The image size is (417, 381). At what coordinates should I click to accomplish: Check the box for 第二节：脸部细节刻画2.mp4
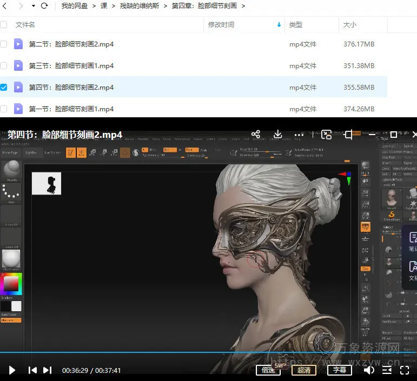click(4, 44)
